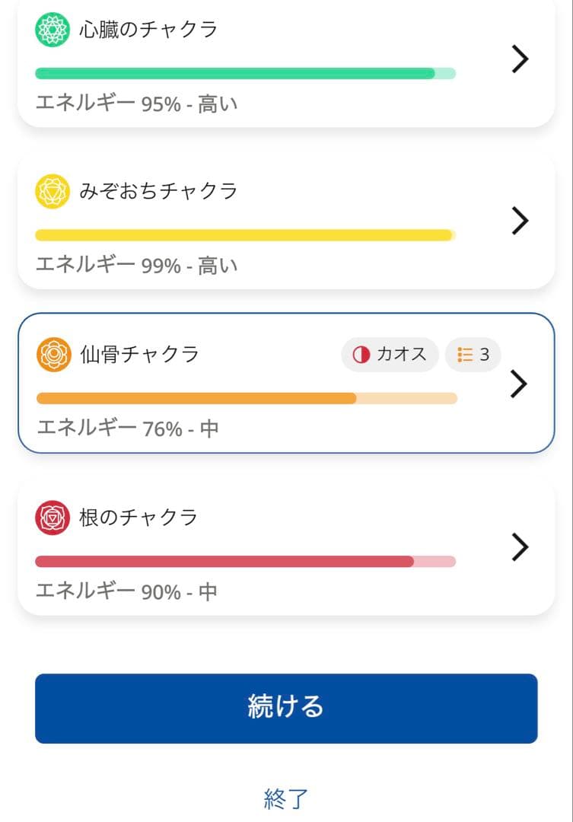The image size is (573, 822).
Task: Tap the 終了 link
Action: point(286,798)
